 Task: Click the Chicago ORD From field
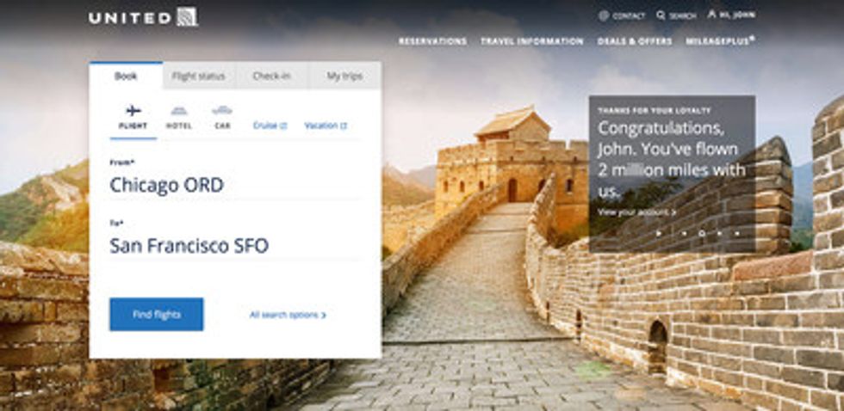235,179
